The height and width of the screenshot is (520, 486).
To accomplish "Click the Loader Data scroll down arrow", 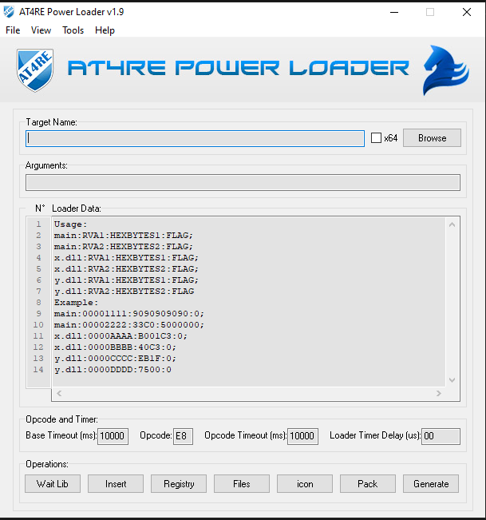I will (452, 380).
